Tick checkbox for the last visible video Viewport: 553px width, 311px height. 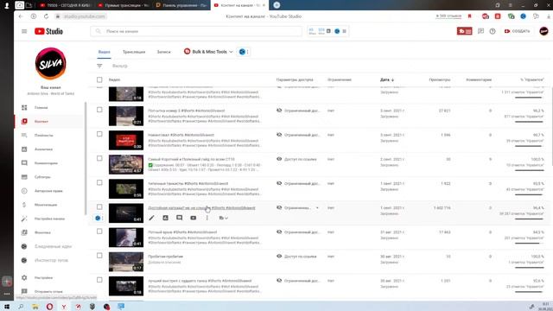click(99, 280)
